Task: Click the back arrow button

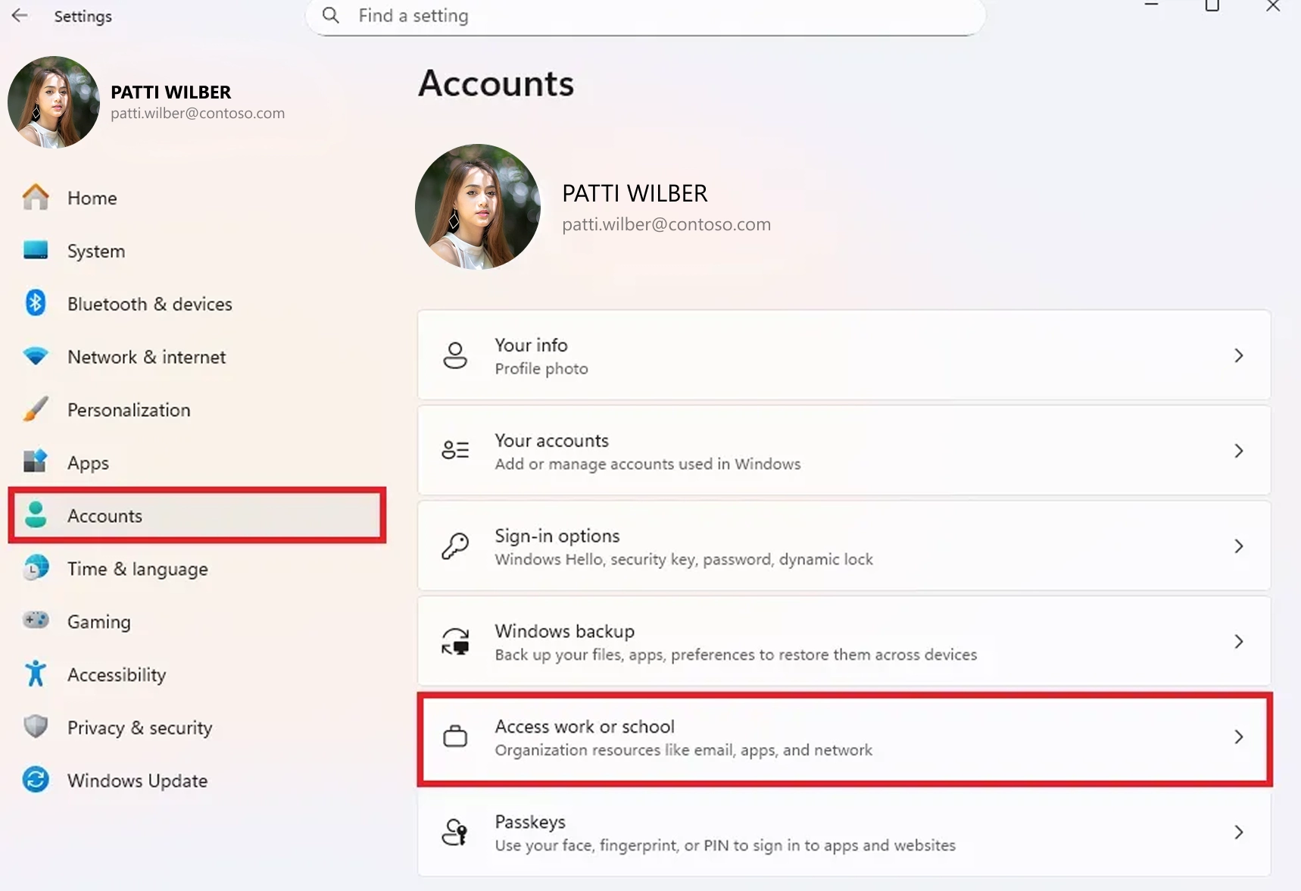Action: [x=19, y=15]
